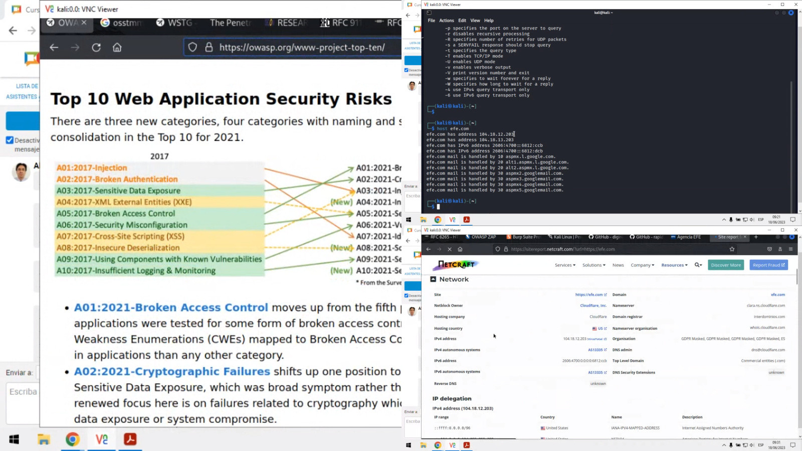Go to the home page from OWASP browser
This screenshot has height=451, width=802.
(117, 48)
